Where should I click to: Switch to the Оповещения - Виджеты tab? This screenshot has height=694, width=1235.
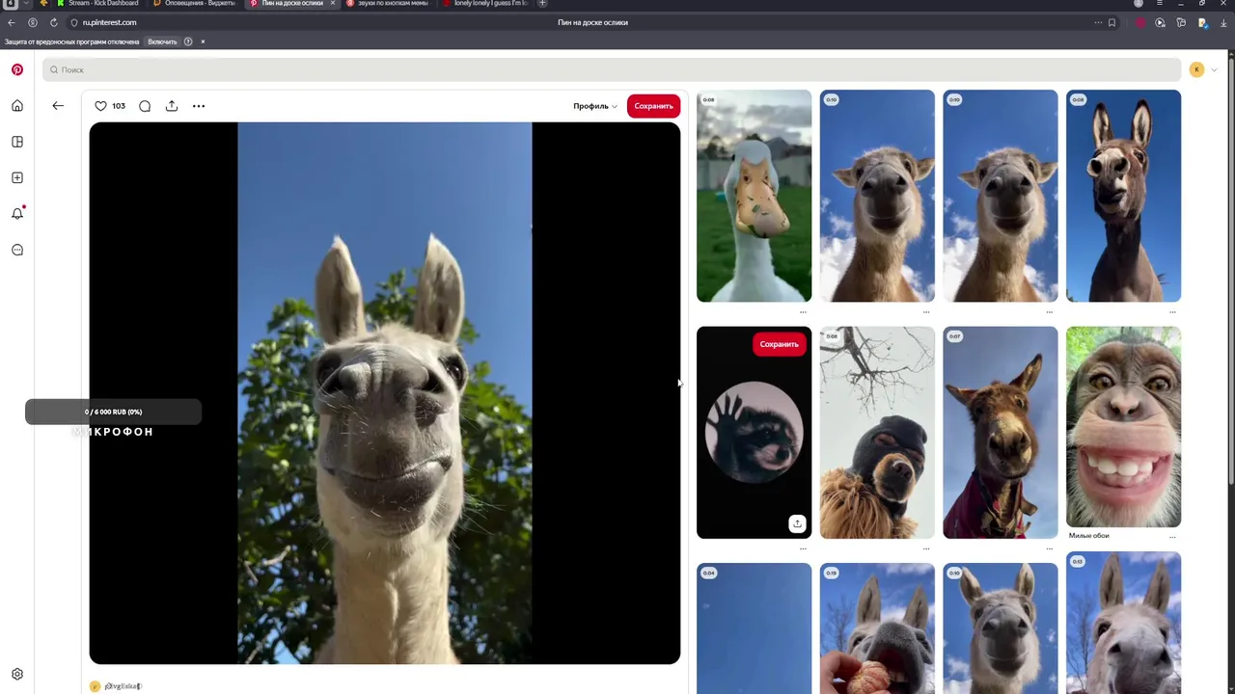coord(194,4)
